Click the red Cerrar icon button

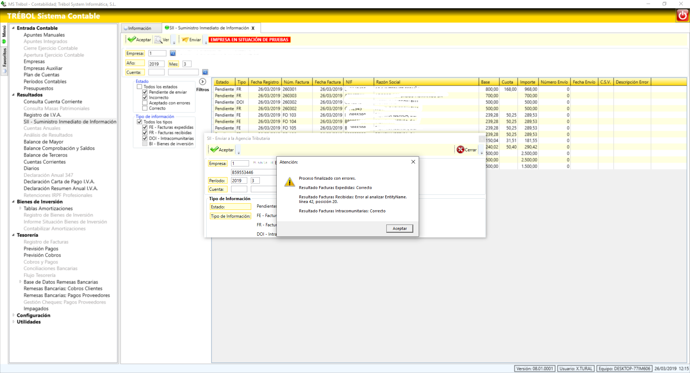click(x=460, y=150)
